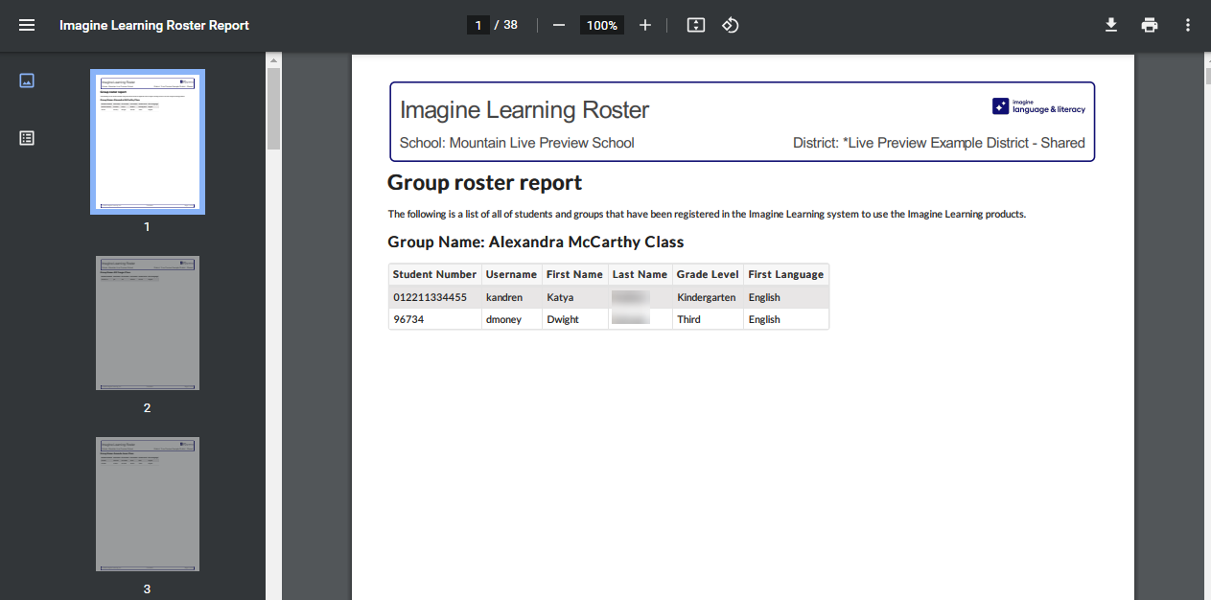Click the 100% zoom level field
Image resolution: width=1211 pixels, height=600 pixels.
[602, 25]
